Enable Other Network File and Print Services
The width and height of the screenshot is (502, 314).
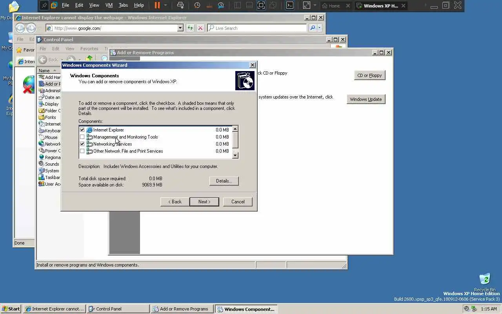pyautogui.click(x=82, y=151)
